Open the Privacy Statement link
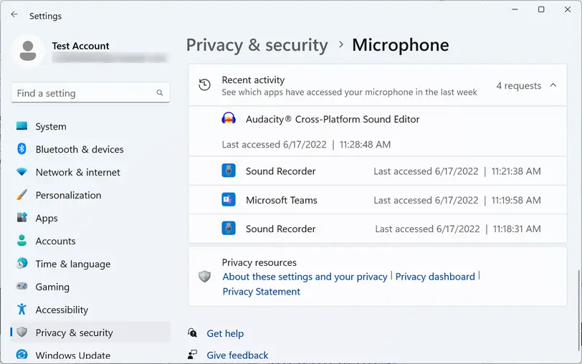The image size is (582, 364). 261,292
